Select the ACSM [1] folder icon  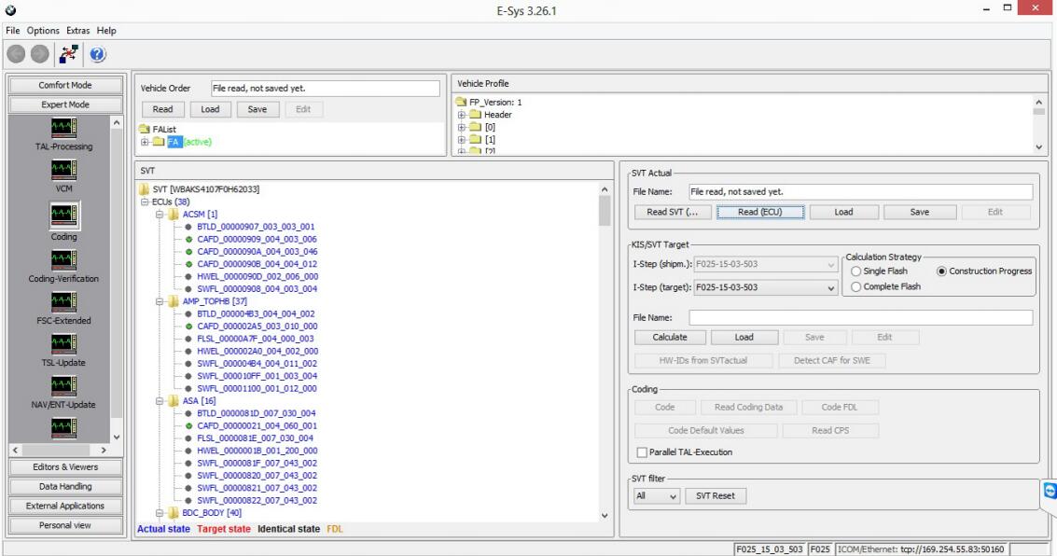point(174,215)
